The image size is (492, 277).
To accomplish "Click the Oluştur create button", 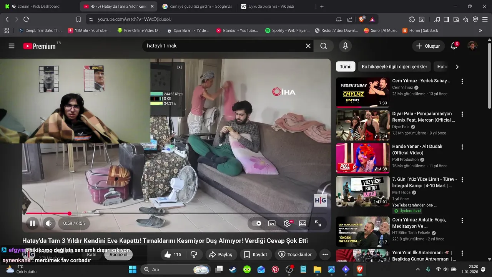I will [428, 46].
